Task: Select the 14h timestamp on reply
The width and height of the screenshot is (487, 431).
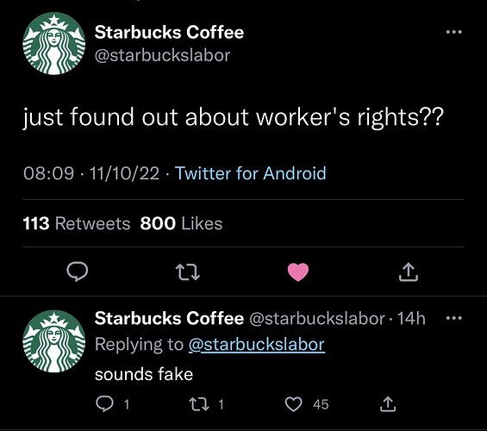Action: [411, 318]
